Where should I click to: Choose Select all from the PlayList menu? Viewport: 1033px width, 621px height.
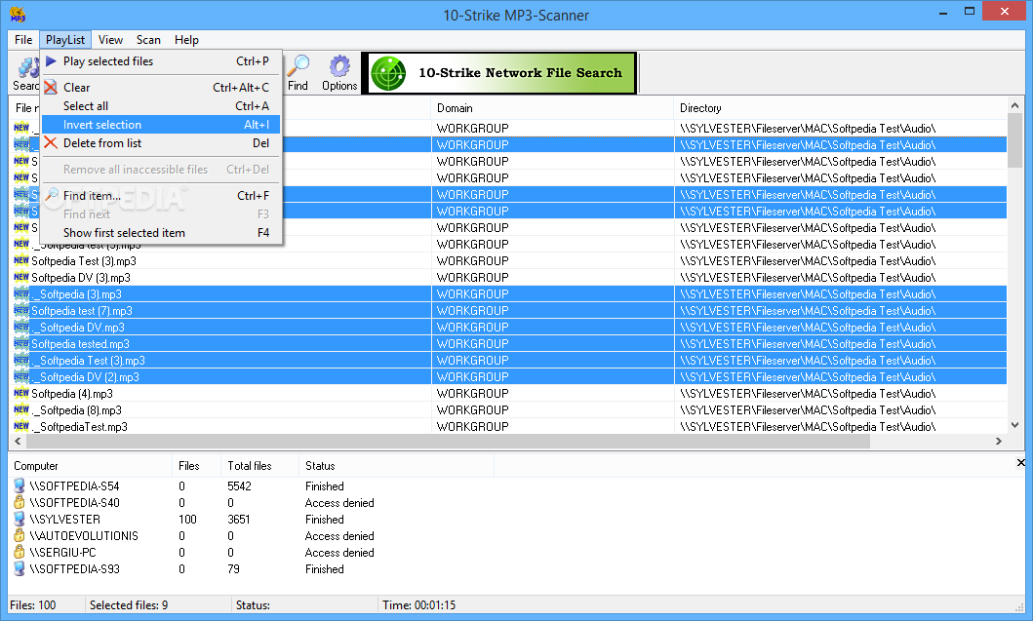[x=161, y=106]
